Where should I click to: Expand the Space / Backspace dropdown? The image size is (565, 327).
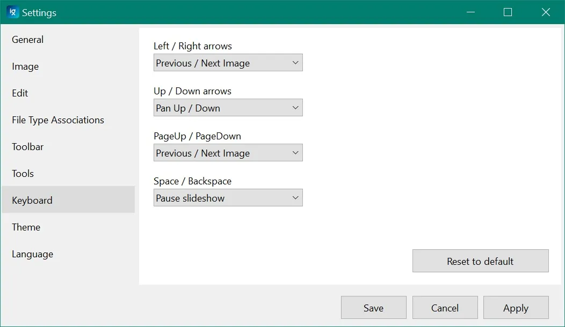(x=228, y=197)
